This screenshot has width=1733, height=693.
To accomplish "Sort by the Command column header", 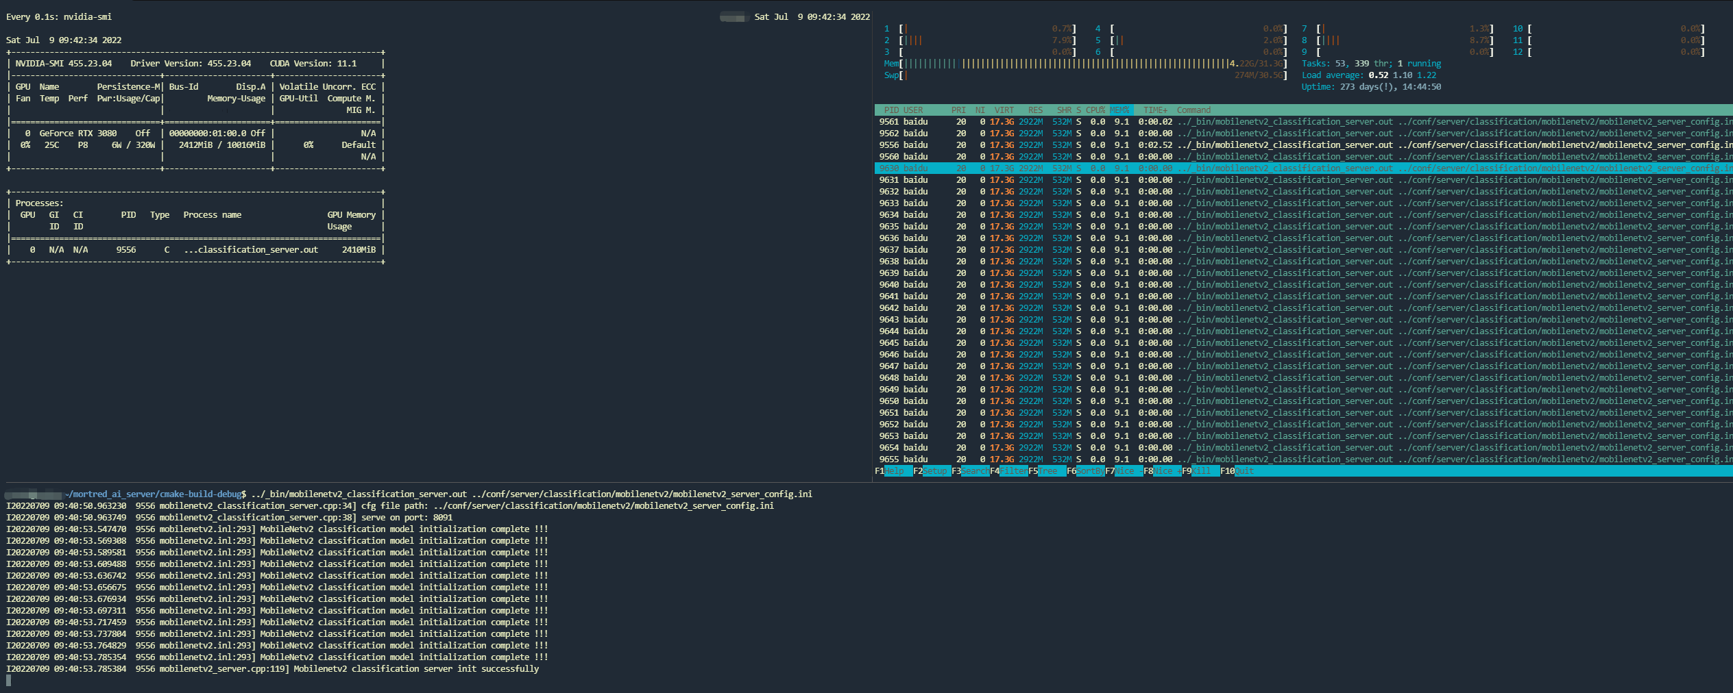I will [1193, 110].
